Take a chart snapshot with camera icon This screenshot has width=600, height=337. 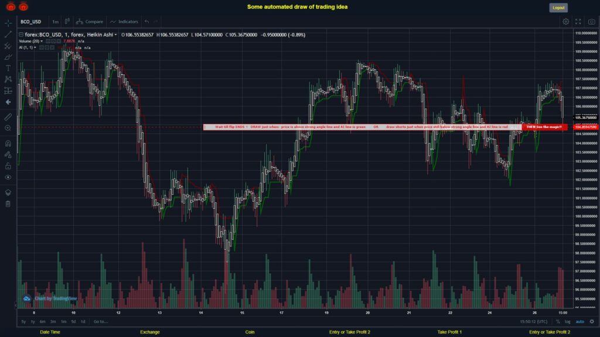592,22
